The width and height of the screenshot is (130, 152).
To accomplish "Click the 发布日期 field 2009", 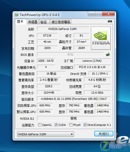I will click(47, 48).
